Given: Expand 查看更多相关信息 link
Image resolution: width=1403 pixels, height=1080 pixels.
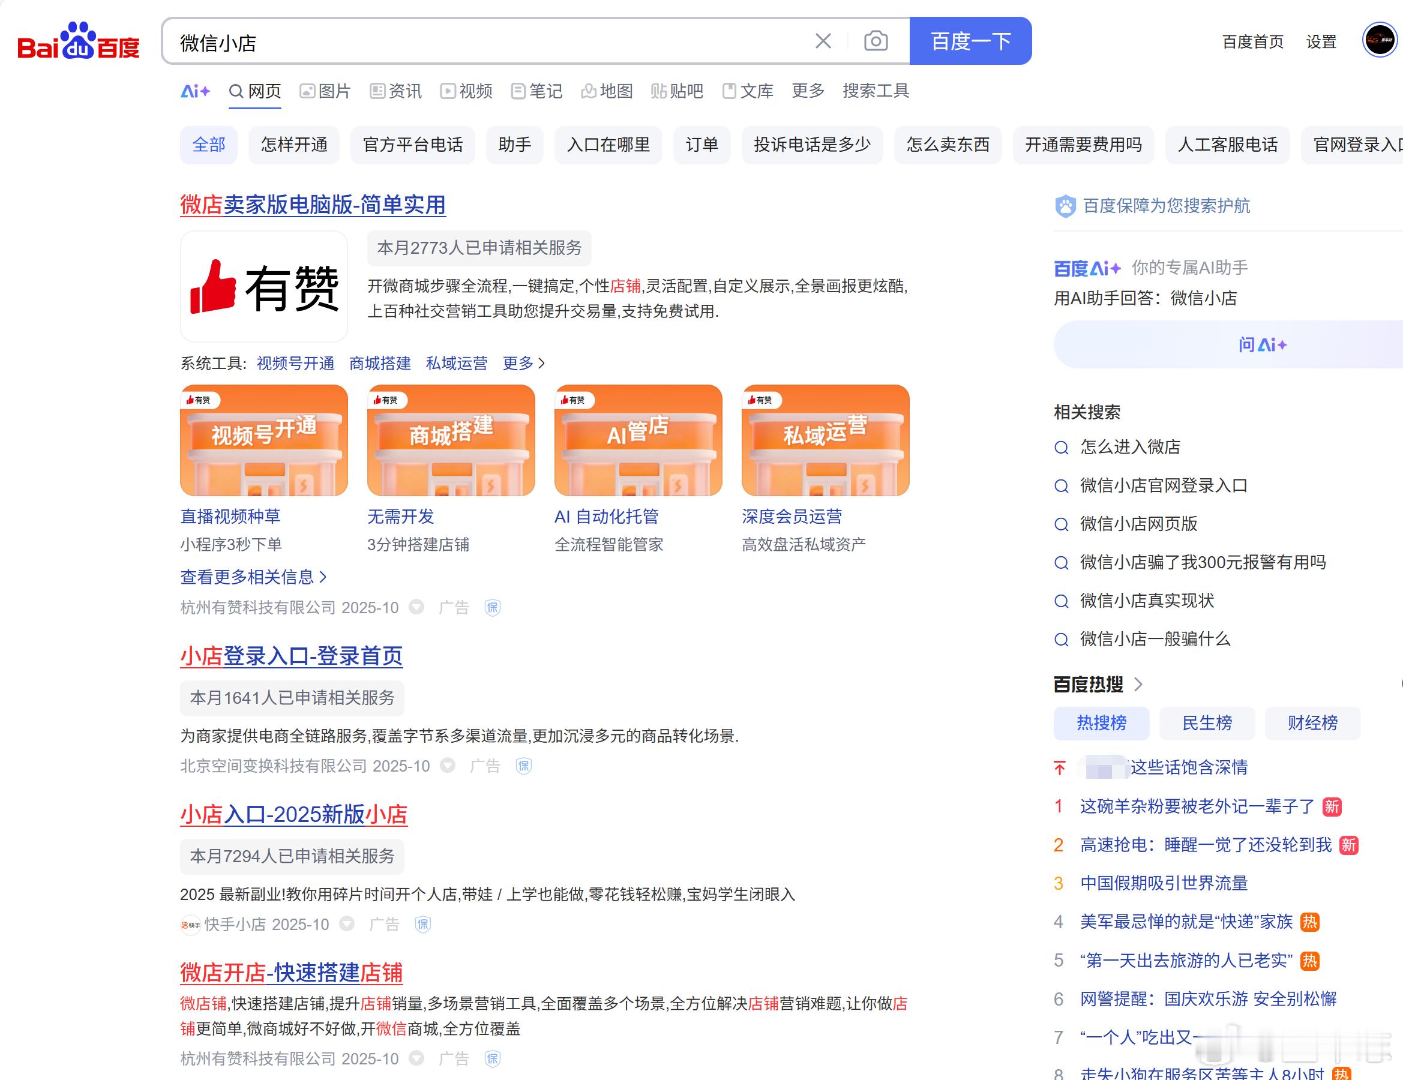Looking at the screenshot, I should click(253, 577).
